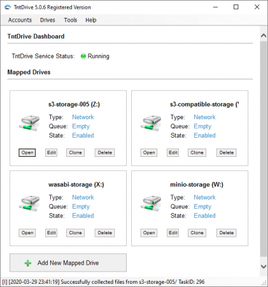The width and height of the screenshot is (268, 287).
Task: Open the Help menu
Action: tap(91, 20)
